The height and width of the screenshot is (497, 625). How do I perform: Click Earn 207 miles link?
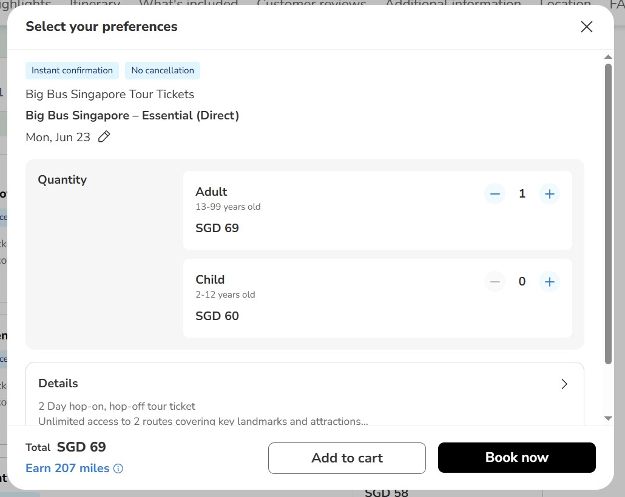pyautogui.click(x=67, y=468)
